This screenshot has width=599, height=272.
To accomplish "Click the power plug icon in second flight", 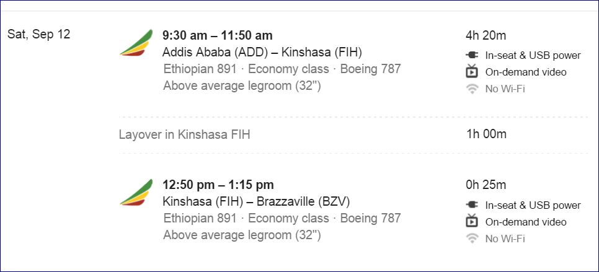I will [x=472, y=205].
